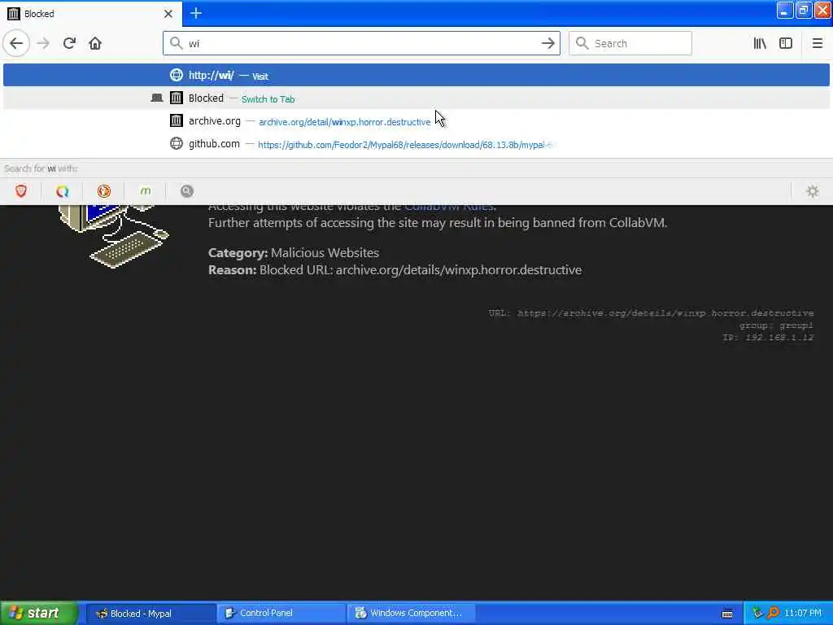Click the Category: Malicious Websites text
Image resolution: width=833 pixels, height=625 pixels.
[x=293, y=253]
